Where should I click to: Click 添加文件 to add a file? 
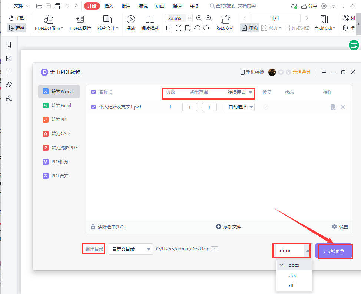tap(229, 227)
